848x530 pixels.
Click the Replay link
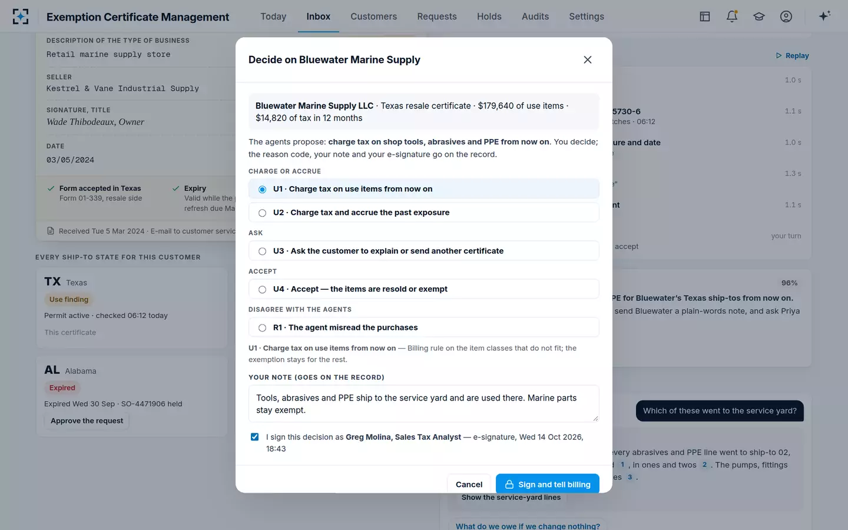tap(793, 56)
